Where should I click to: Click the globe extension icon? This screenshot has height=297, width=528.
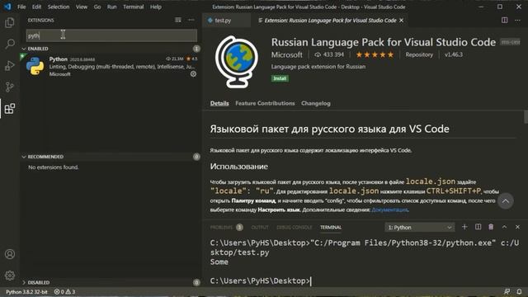coord(237,62)
